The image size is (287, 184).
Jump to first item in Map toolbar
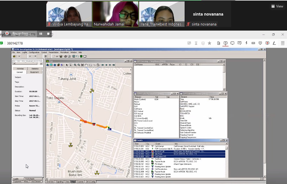(103, 65)
